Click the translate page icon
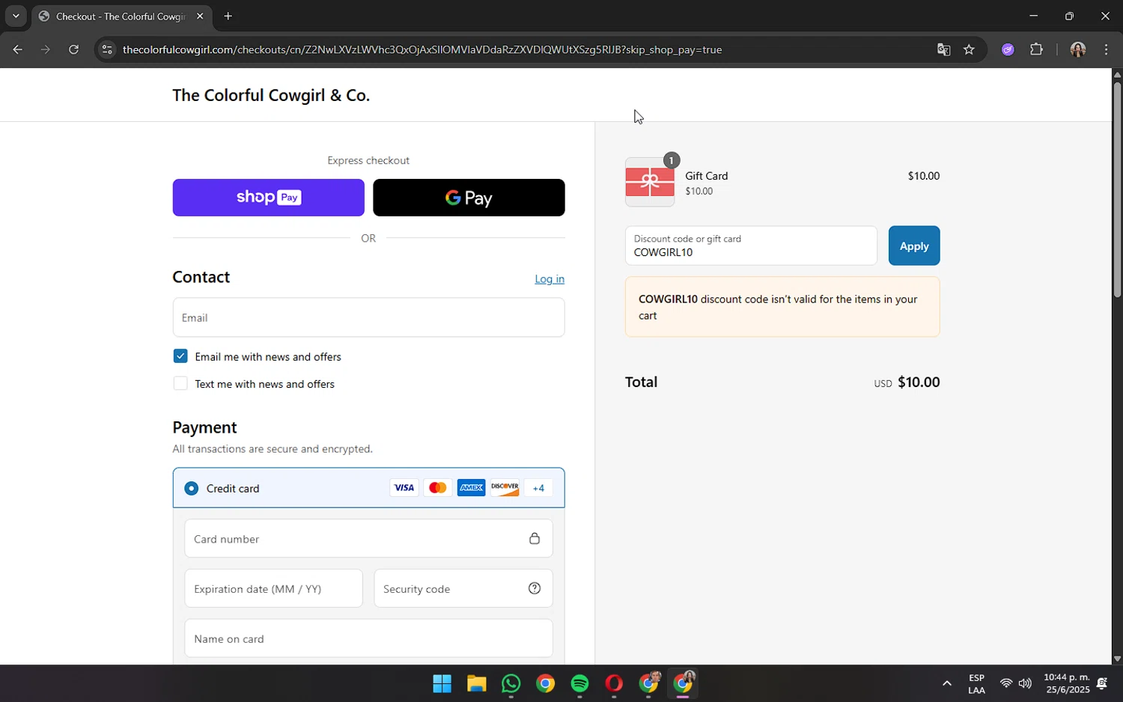1123x702 pixels. (x=943, y=49)
